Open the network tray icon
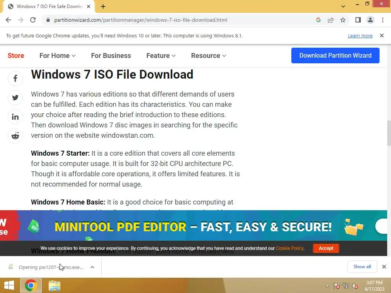391x293 pixels. pos(346,286)
